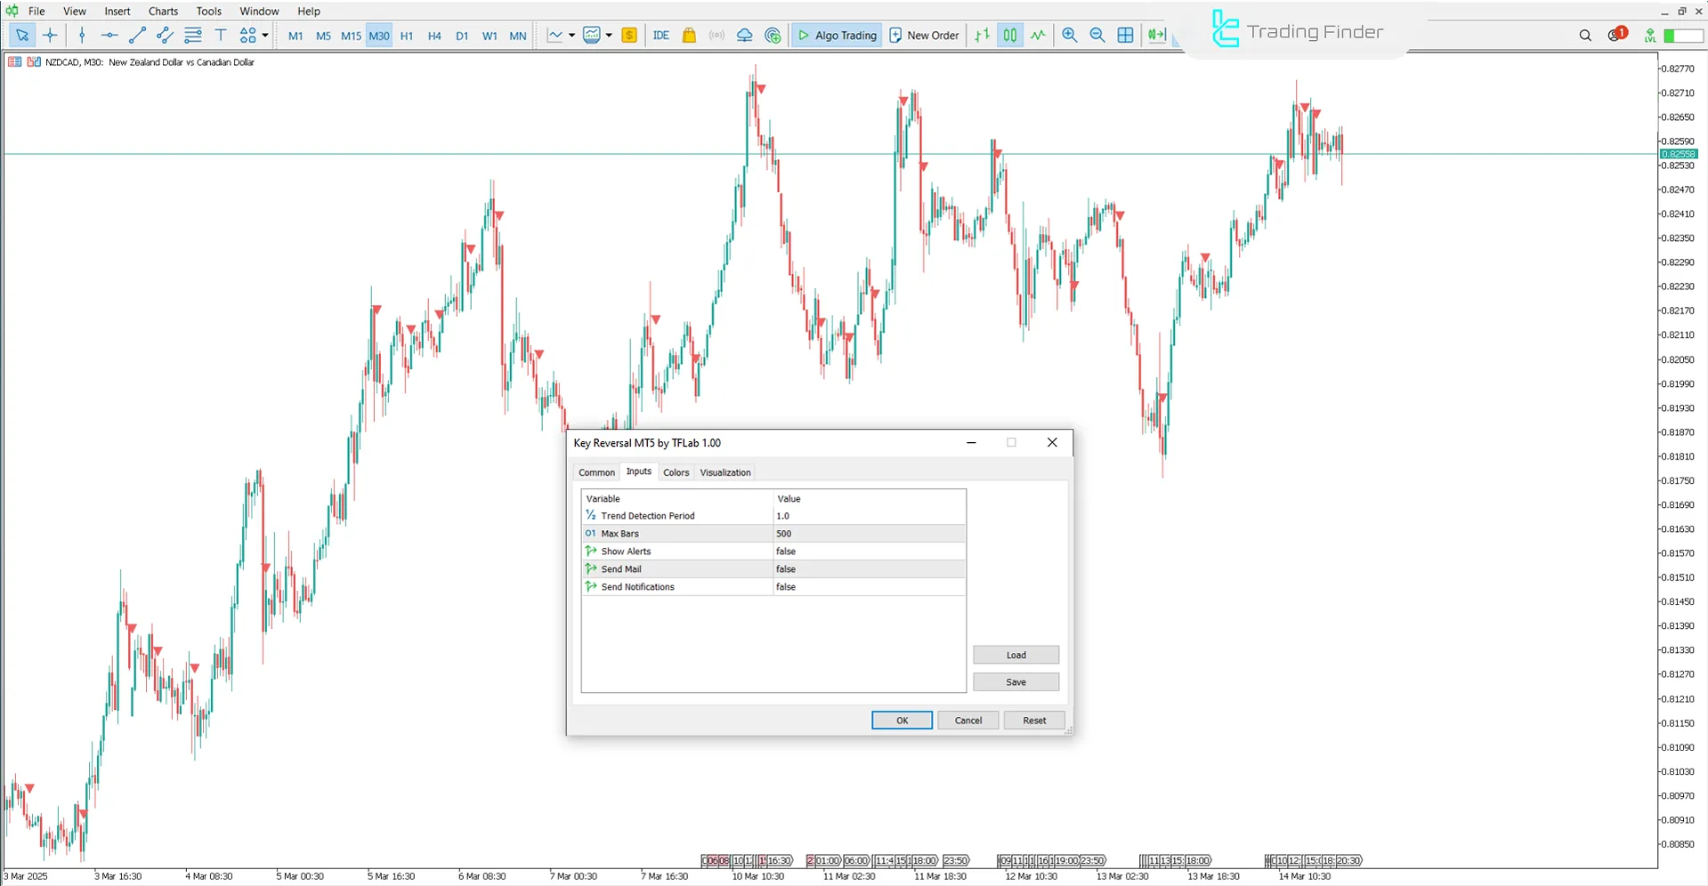Open the indicators dropdown arrow
The height and width of the screenshot is (886, 1708).
(x=611, y=35)
